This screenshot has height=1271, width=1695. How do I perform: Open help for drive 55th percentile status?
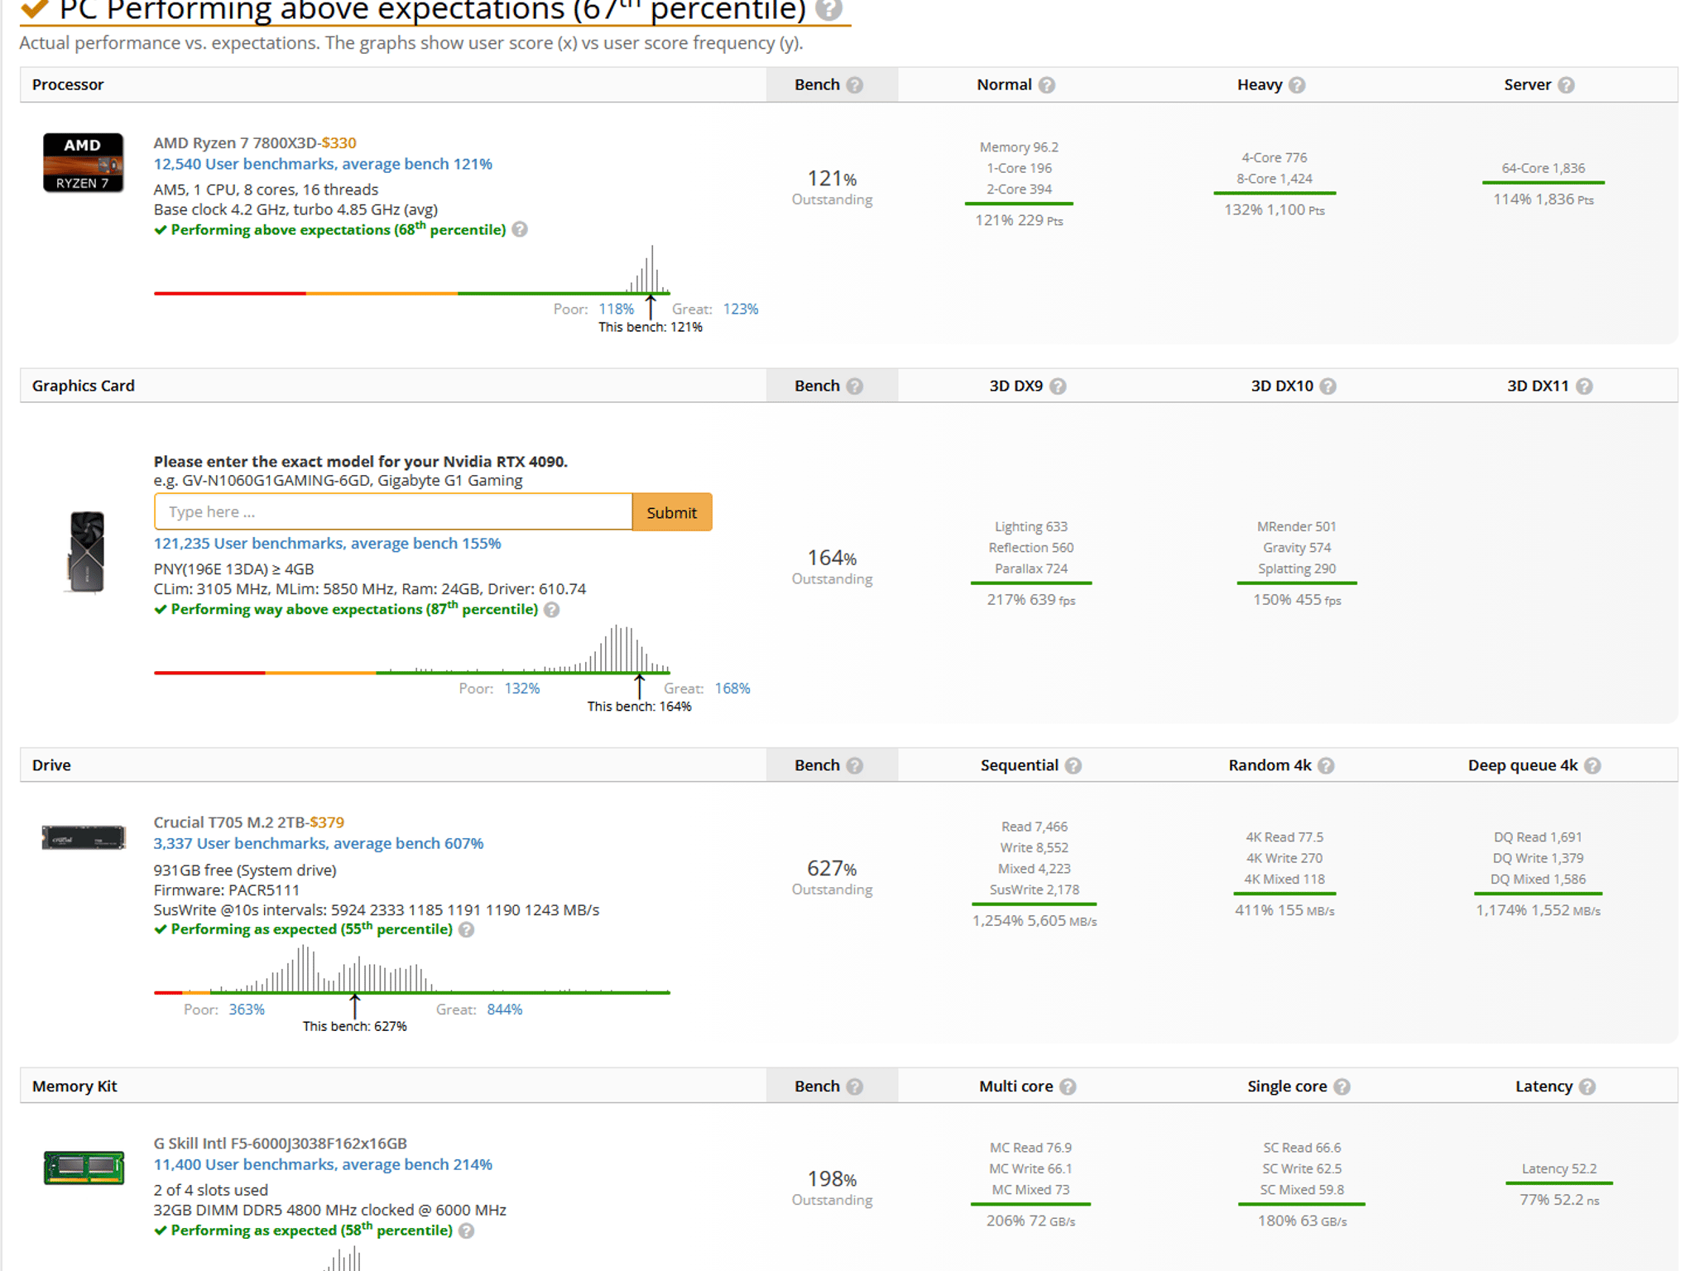click(467, 930)
